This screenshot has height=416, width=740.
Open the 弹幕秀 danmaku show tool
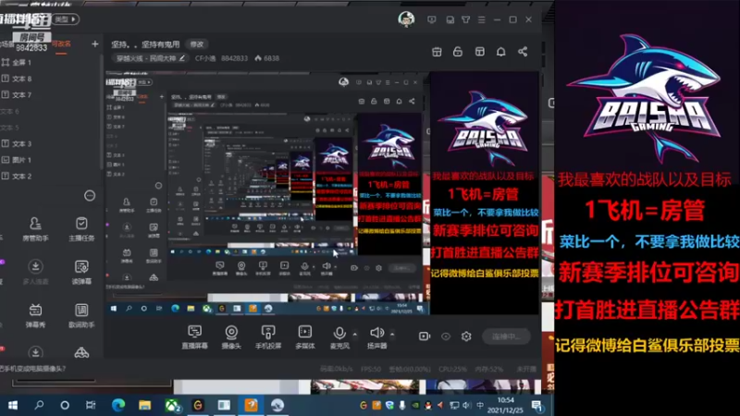point(35,315)
